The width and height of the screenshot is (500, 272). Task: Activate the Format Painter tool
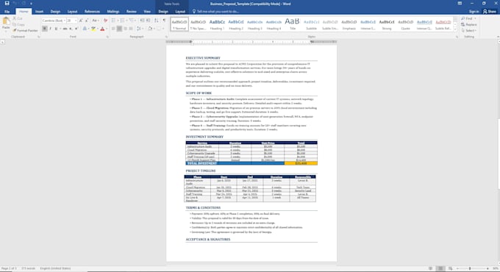coord(26,31)
